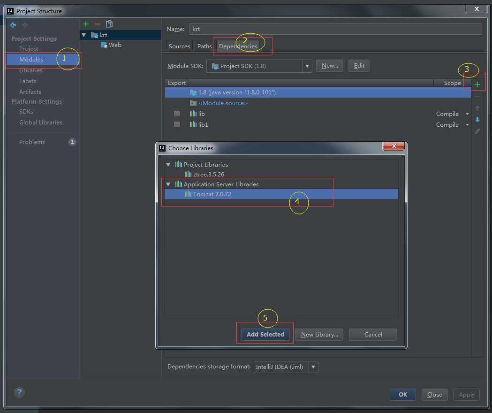The width and height of the screenshot is (492, 413).
Task: Click the Close button
Action: point(435,395)
